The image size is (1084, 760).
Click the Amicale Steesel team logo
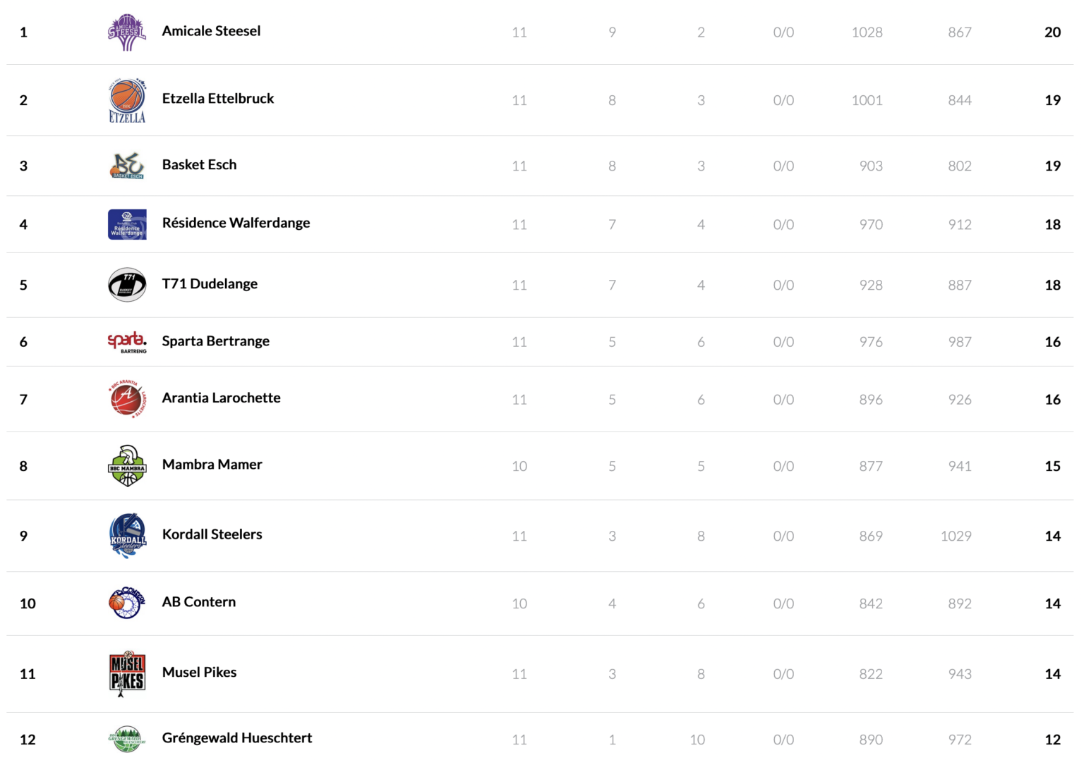tap(127, 32)
